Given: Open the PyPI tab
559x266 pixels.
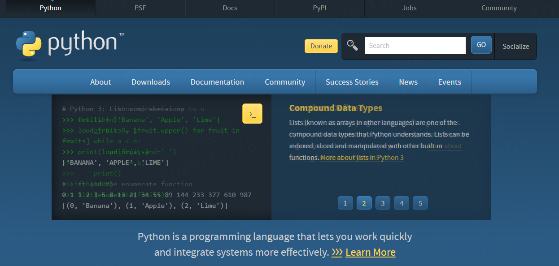Looking at the screenshot, I should [319, 8].
